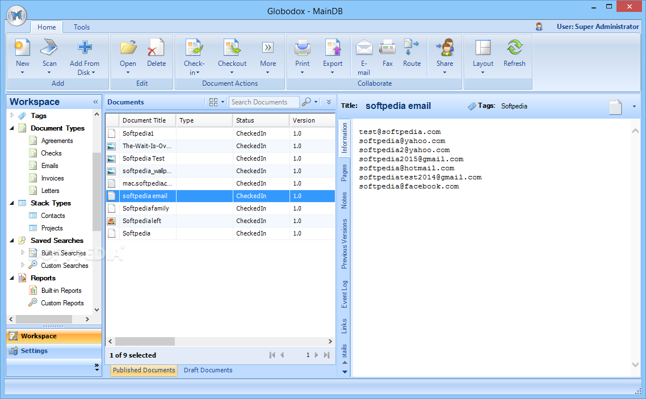Collapse the Workspace panel with chevrons
The image size is (646, 399).
pos(95,102)
